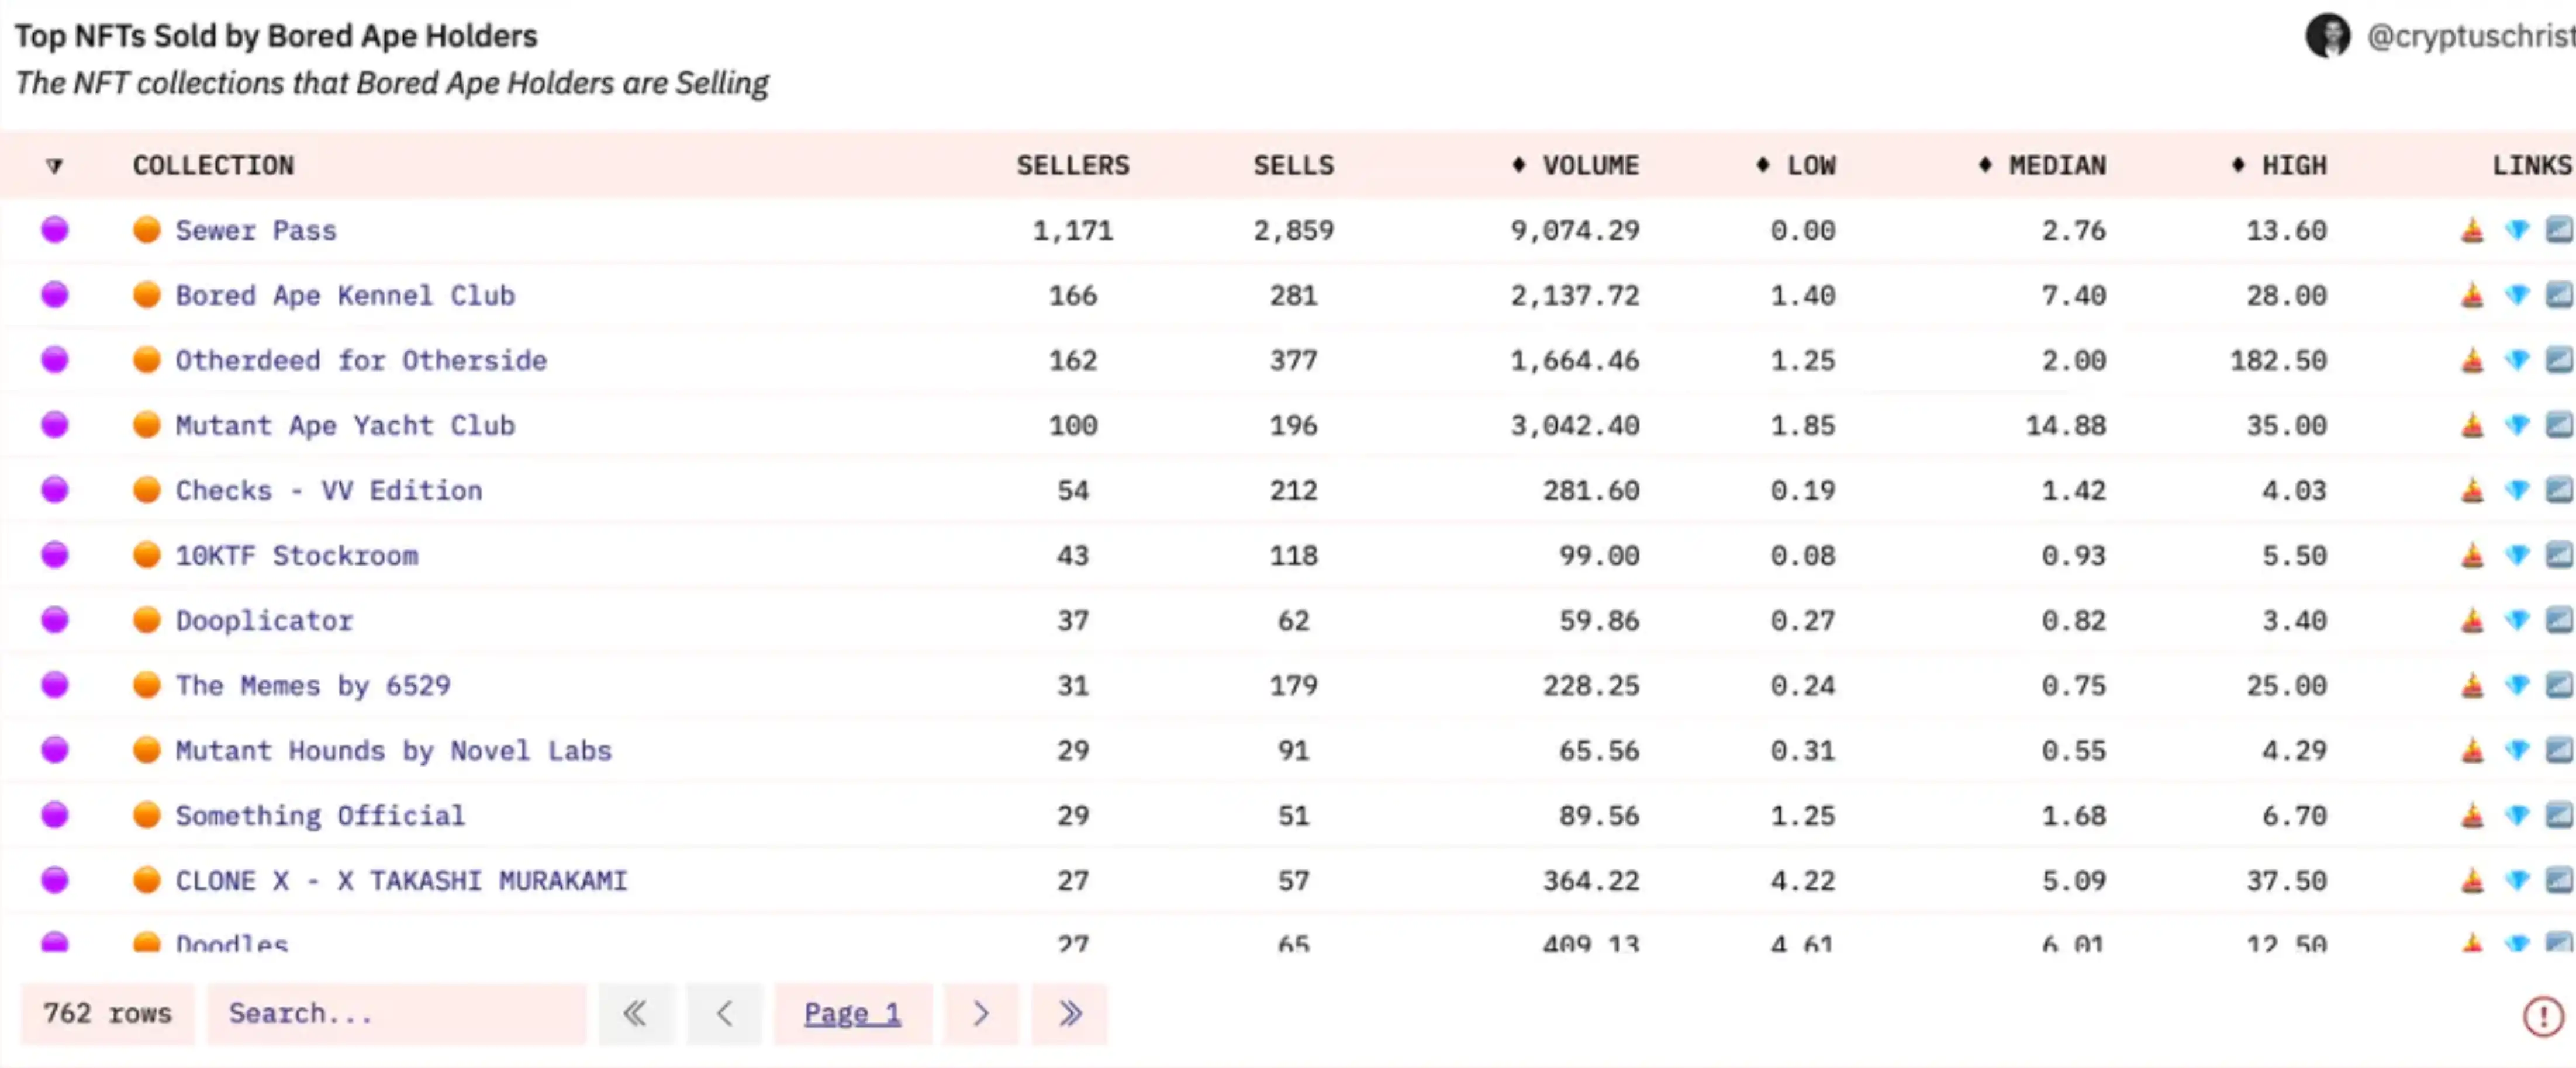This screenshot has height=1068, width=2576.
Task: Open the filter triangle in the table header
Action: tap(55, 166)
